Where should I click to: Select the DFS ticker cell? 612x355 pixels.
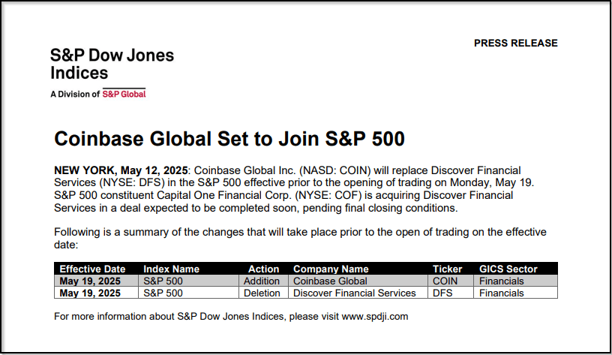(x=443, y=293)
